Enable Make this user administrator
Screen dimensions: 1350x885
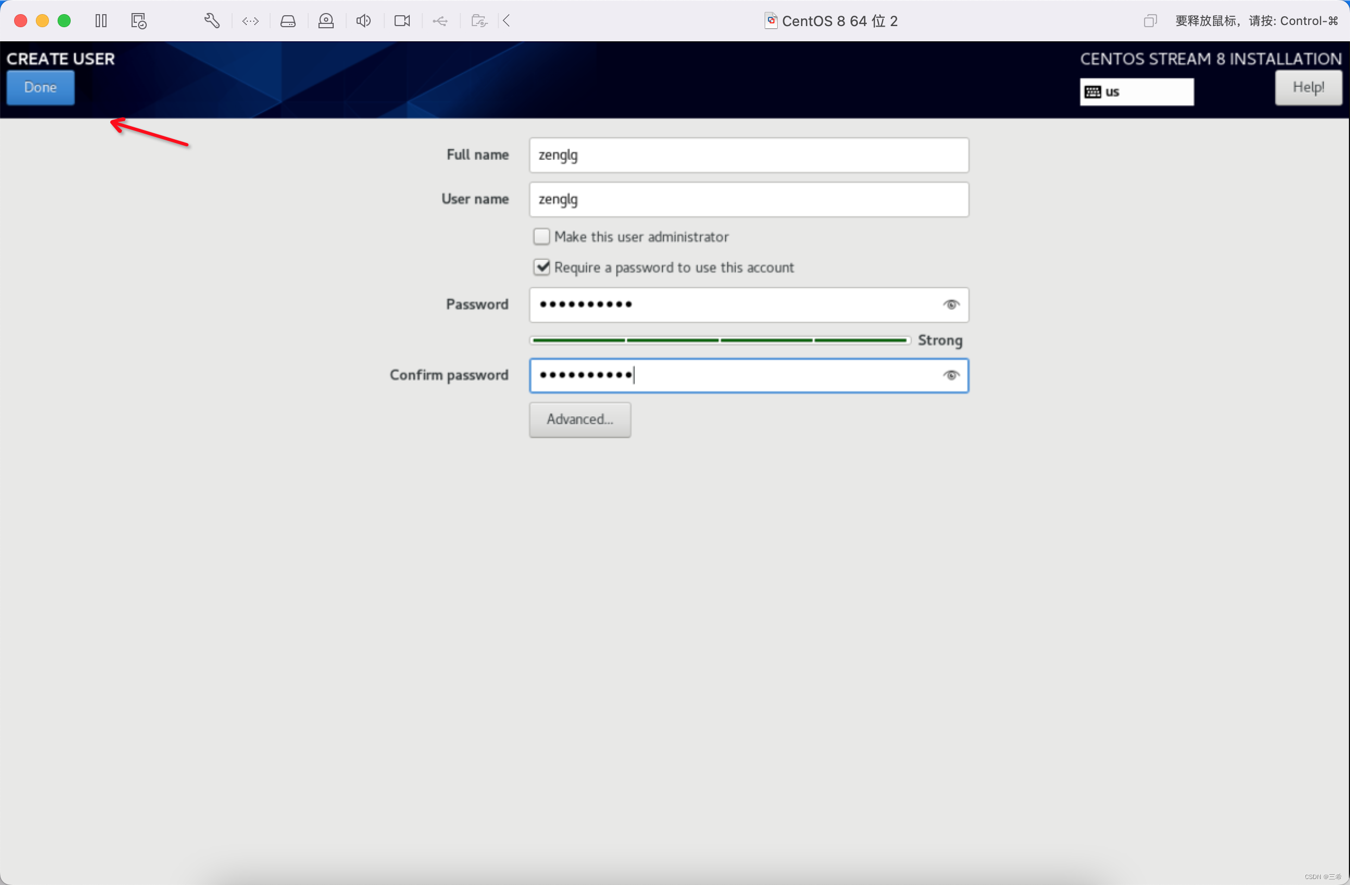541,236
